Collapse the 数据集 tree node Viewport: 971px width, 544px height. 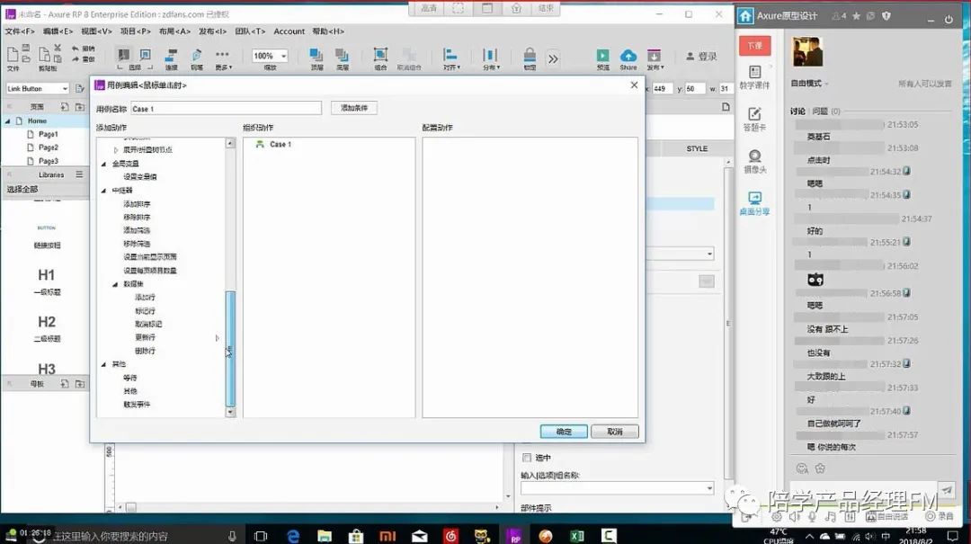click(114, 284)
